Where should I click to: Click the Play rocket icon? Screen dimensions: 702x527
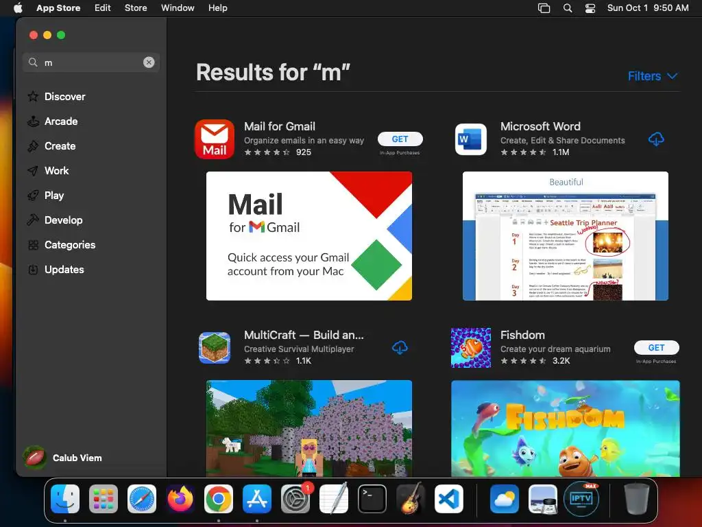[x=33, y=196]
